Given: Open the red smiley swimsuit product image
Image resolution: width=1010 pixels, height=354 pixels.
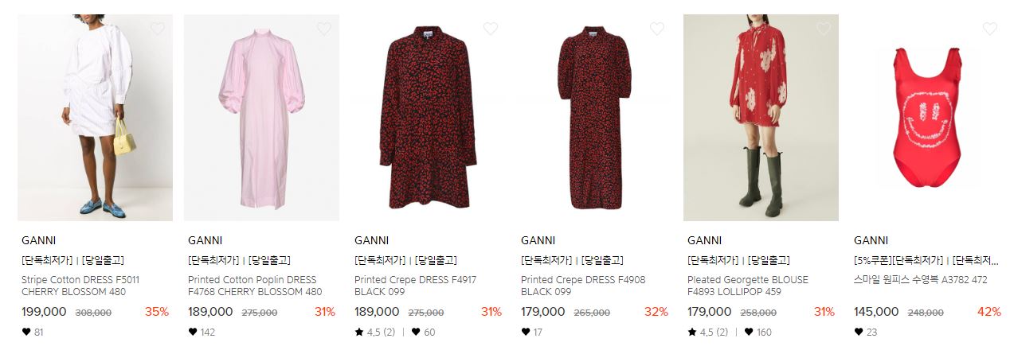Looking at the screenshot, I should [927, 118].
